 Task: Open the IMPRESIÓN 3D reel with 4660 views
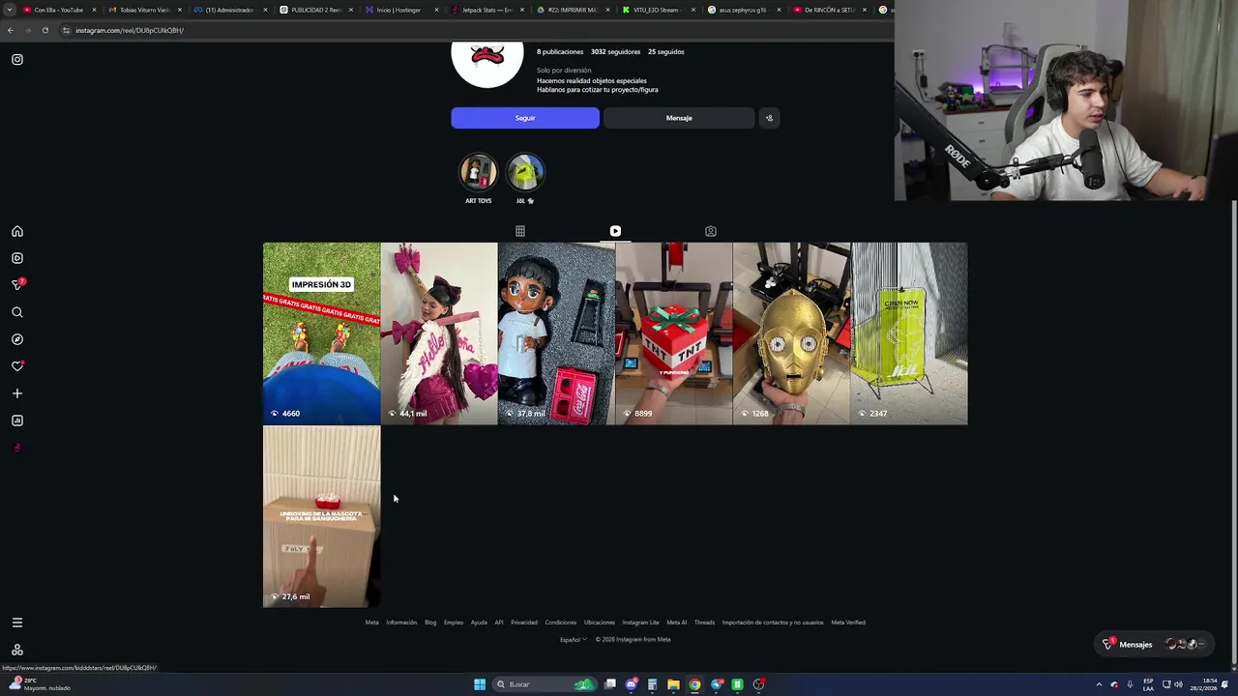321,333
